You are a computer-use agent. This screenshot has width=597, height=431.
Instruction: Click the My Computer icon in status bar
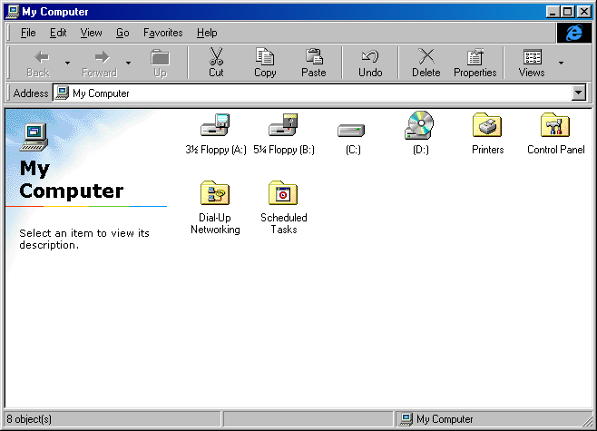click(406, 419)
